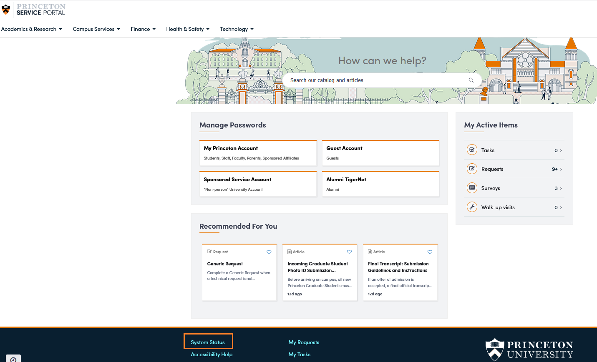Click the search magnifier icon

(471, 80)
